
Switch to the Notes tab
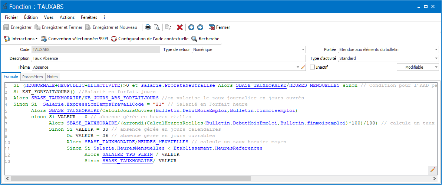[x=52, y=77]
